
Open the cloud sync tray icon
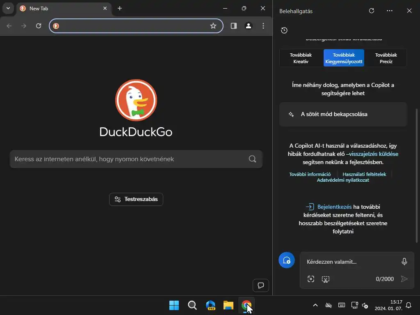329,305
